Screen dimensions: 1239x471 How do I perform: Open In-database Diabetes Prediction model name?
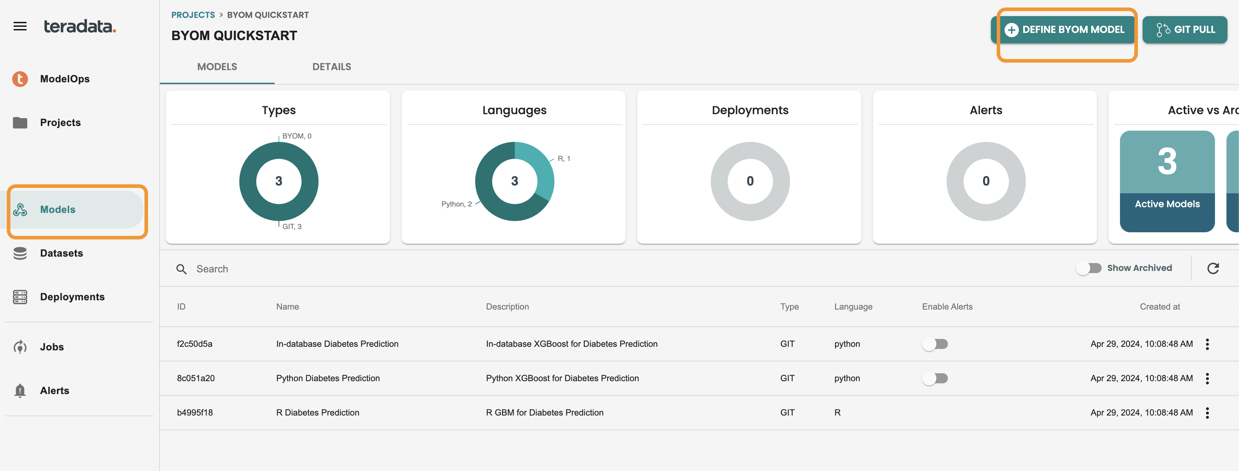337,344
